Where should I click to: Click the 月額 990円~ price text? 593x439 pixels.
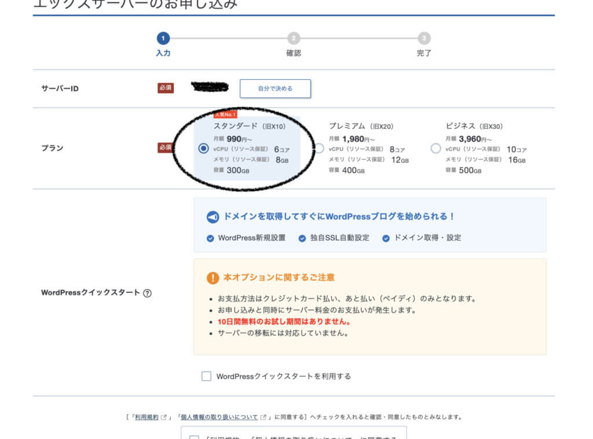233,139
